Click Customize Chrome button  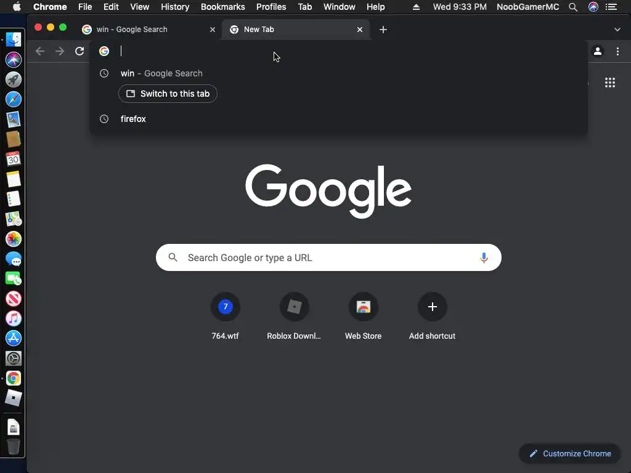tap(570, 453)
